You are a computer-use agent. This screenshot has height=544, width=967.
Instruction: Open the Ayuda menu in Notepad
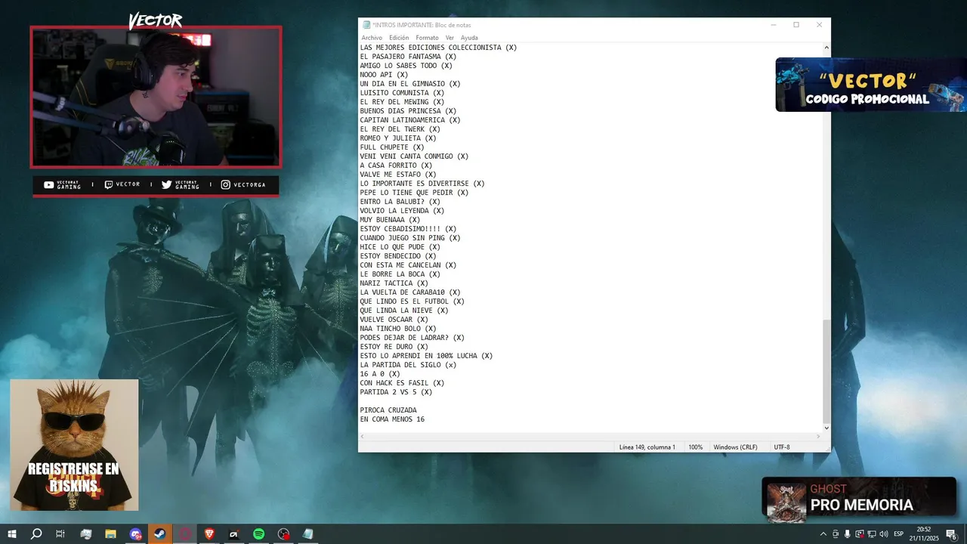(469, 38)
